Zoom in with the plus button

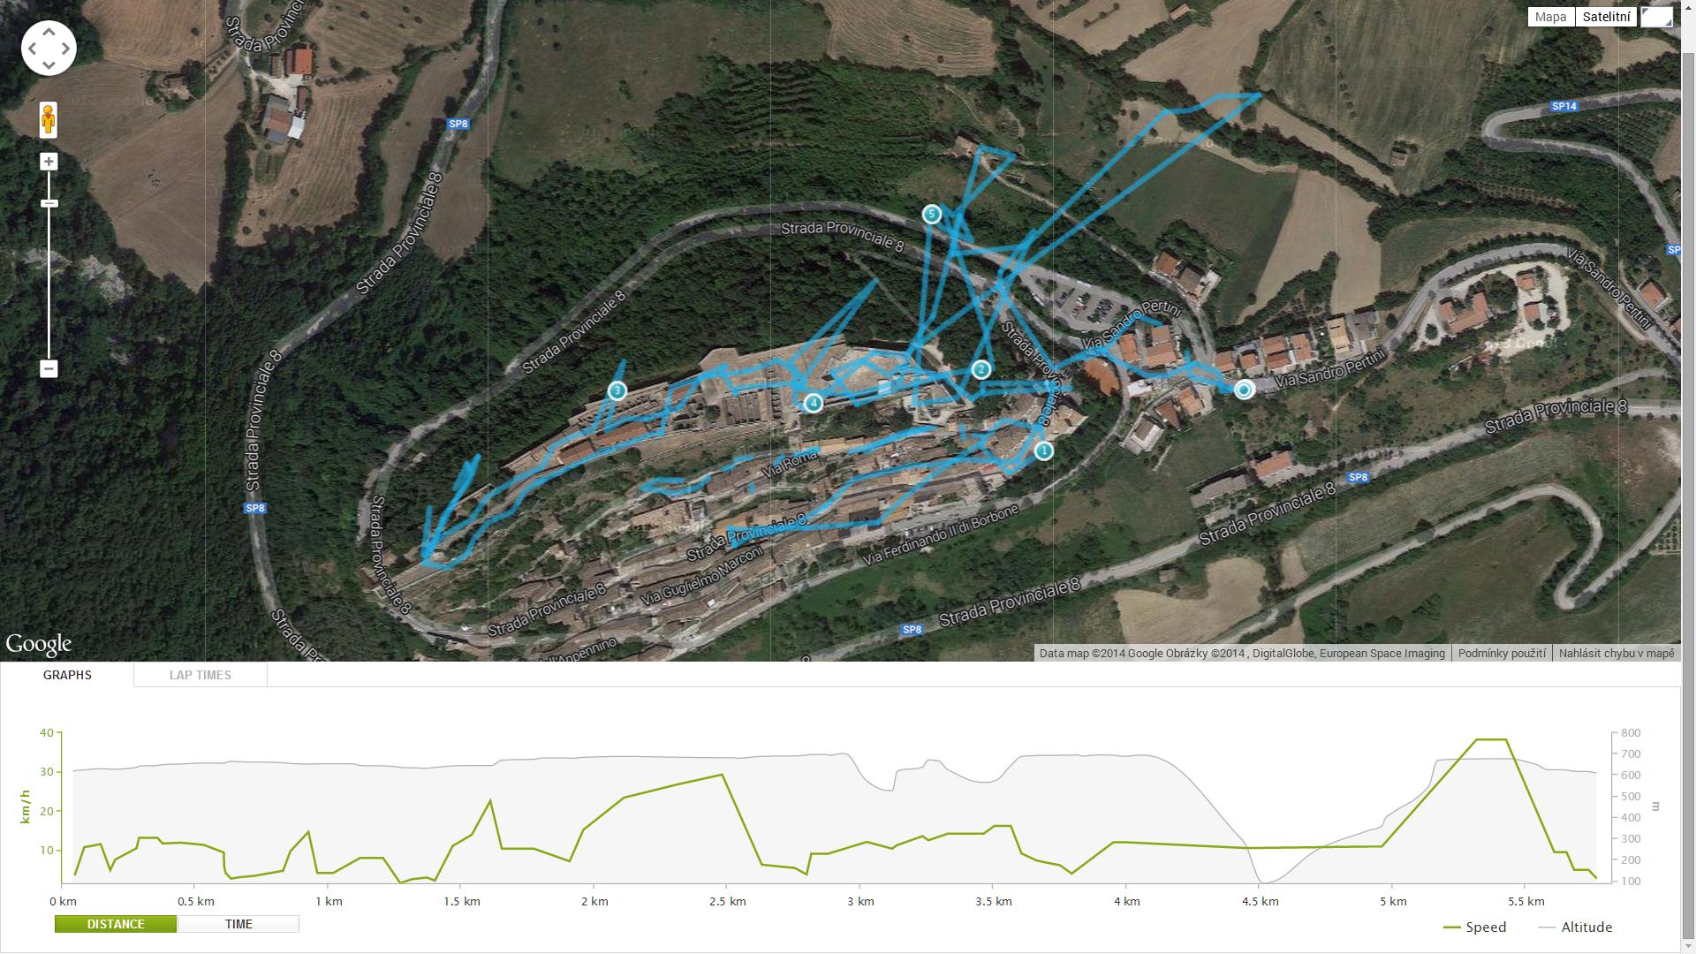pos(49,162)
